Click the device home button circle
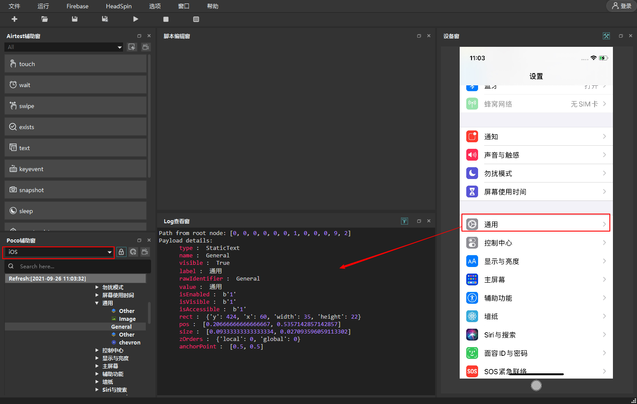Image resolution: width=637 pixels, height=404 pixels. [536, 385]
